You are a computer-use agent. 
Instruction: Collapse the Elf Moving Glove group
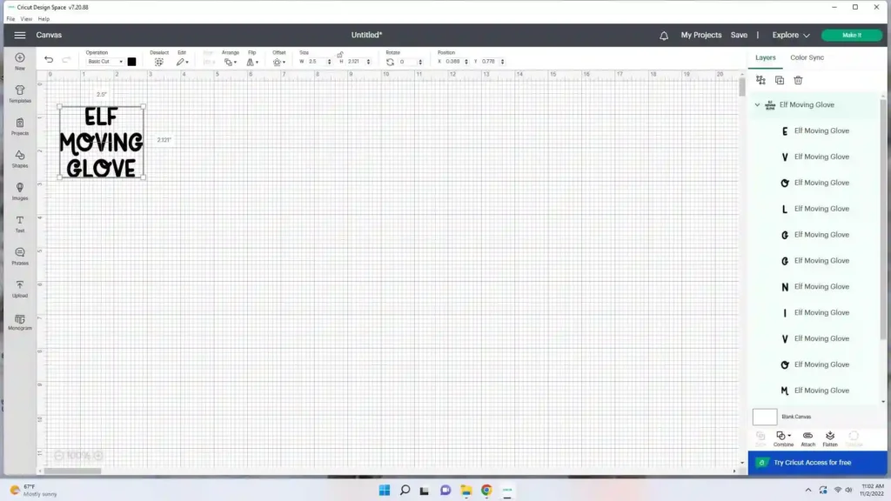[757, 104]
